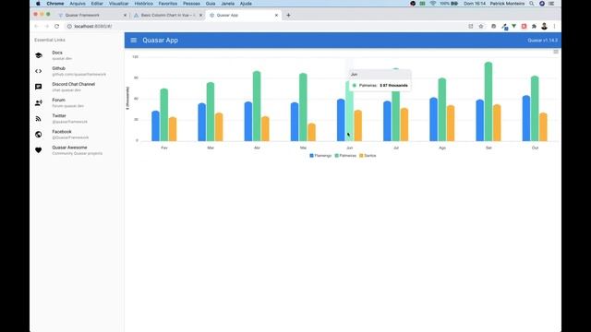Toggle Santos series in the chart legend
Screen dimensions: 591x332
tap(368, 156)
